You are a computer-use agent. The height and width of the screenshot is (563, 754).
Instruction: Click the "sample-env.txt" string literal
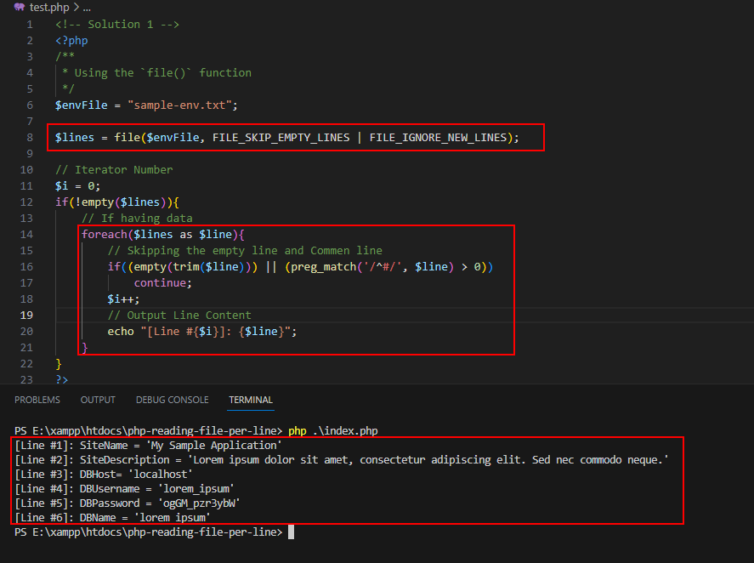(181, 105)
